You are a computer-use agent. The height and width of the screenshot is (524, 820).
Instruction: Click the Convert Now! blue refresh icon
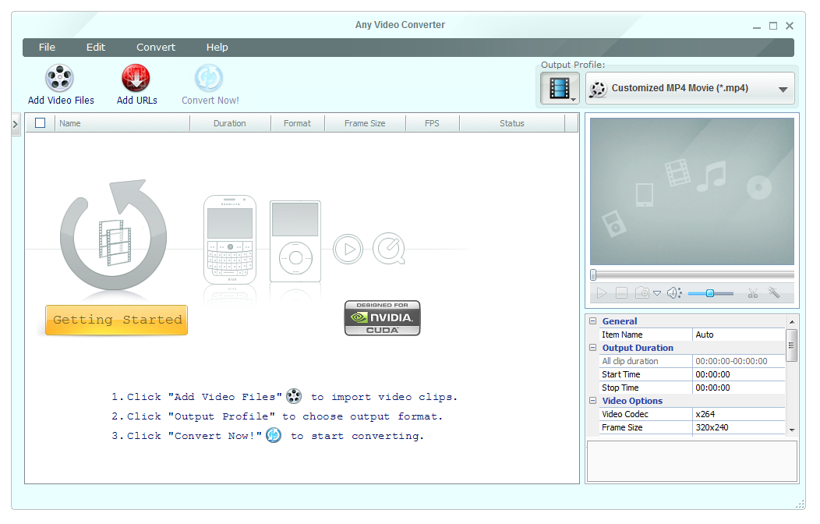click(x=209, y=79)
